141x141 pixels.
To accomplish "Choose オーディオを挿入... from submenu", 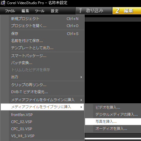I will (x=113, y=129).
